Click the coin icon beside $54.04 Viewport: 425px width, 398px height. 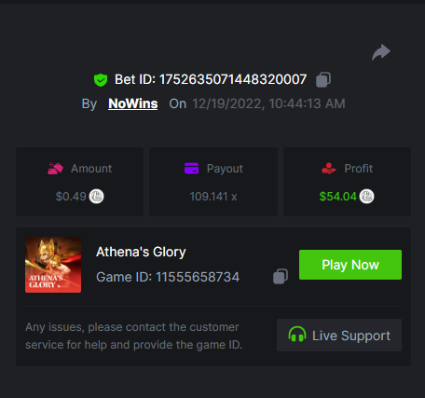(x=367, y=197)
